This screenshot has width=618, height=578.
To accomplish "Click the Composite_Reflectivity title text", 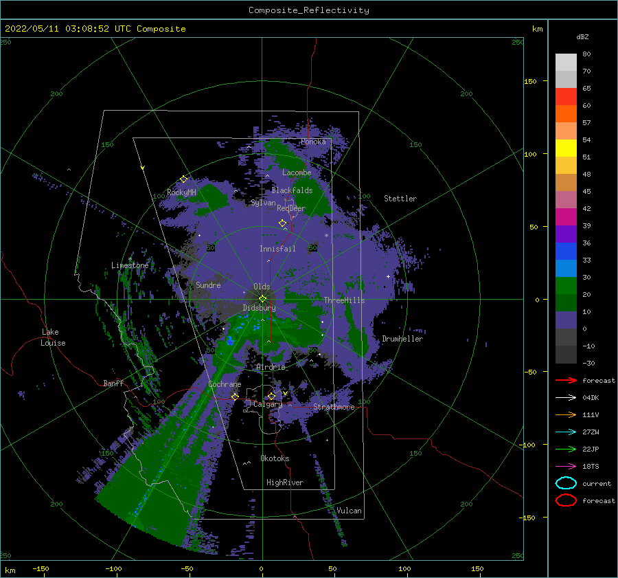I will pyautogui.click(x=309, y=10).
